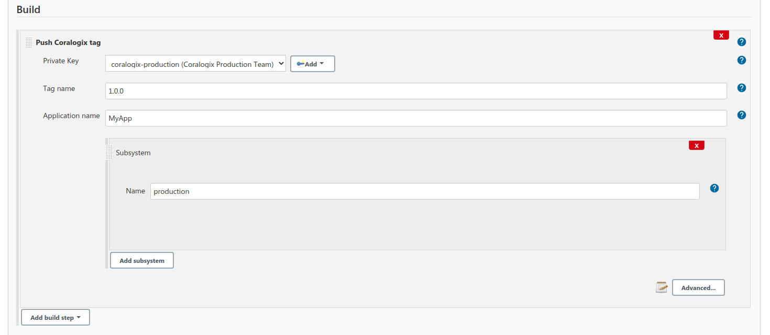Click the Build section heading
The height and width of the screenshot is (335, 770).
coord(28,9)
